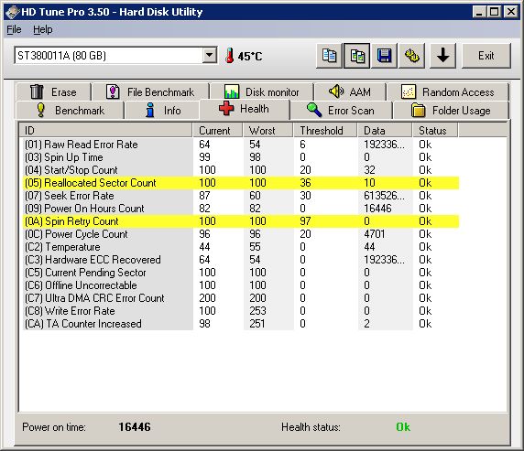Click the trash can icon on Erase tab
This screenshot has width=524, height=451.
(37, 91)
